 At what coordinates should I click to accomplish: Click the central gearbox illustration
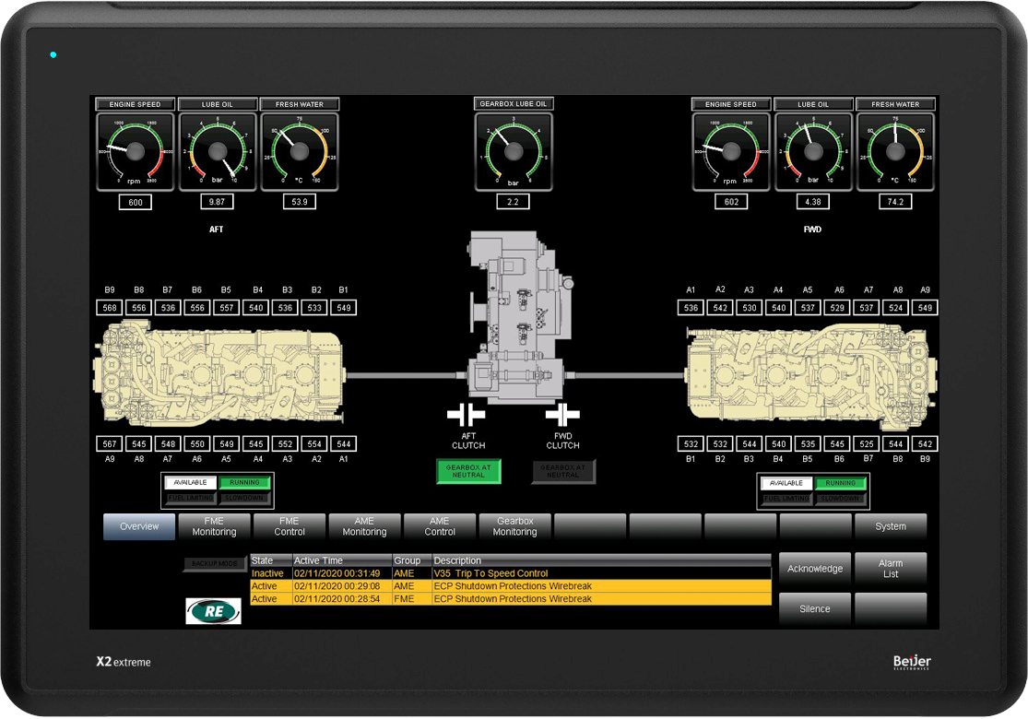[514, 318]
